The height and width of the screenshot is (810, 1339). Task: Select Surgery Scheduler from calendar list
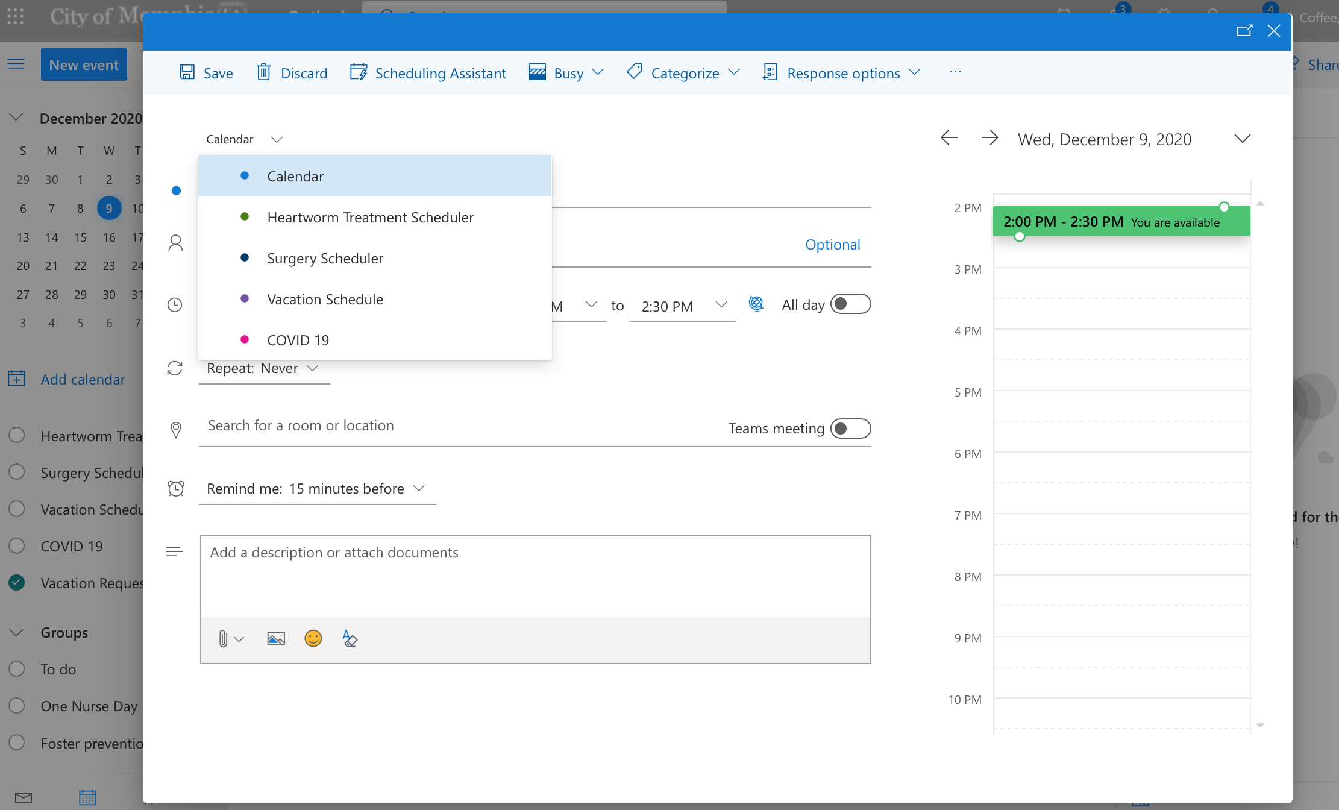[325, 259]
